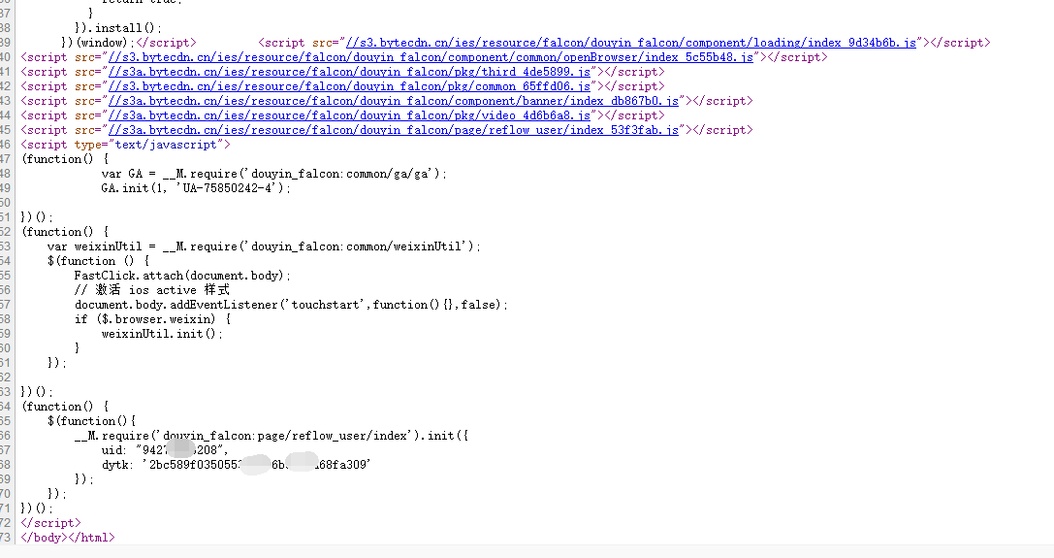The height and width of the screenshot is (558, 1054).
Task: Click the script type="text/javascript" tag
Action: pyautogui.click(x=126, y=145)
